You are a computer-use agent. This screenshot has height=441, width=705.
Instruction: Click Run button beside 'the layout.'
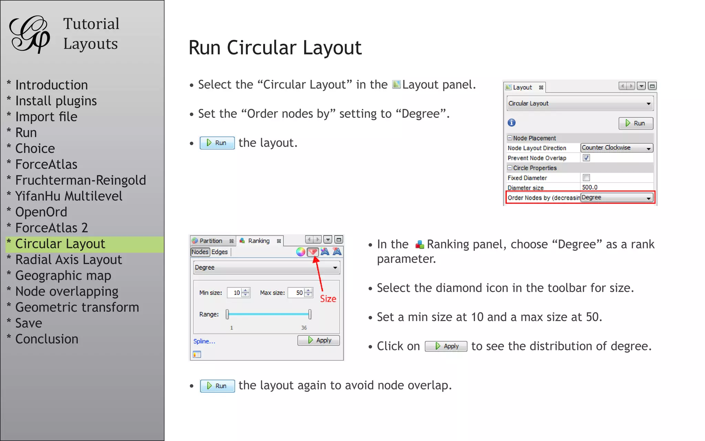click(x=217, y=143)
